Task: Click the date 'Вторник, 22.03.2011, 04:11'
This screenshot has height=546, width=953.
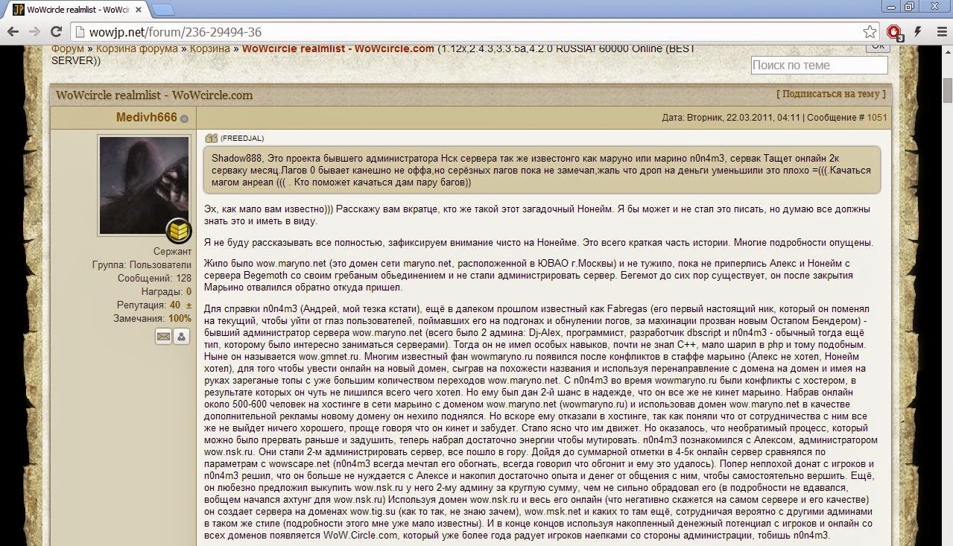Action: [x=744, y=118]
